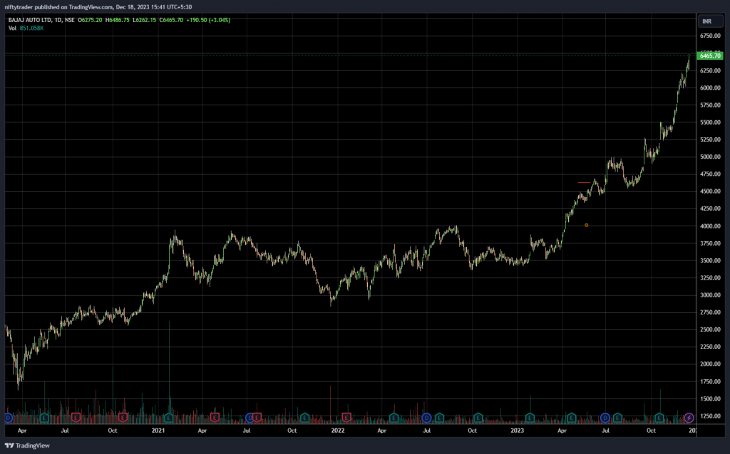Open the green earnings marker near Jul 2023
730x454 pixels.
[x=618, y=418]
